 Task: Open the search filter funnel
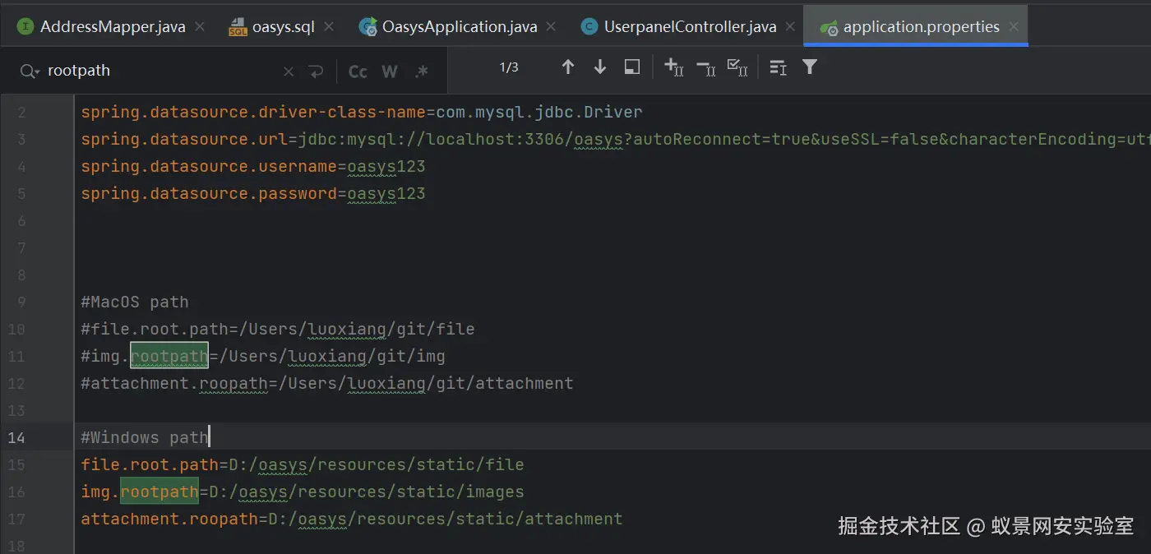pos(810,67)
